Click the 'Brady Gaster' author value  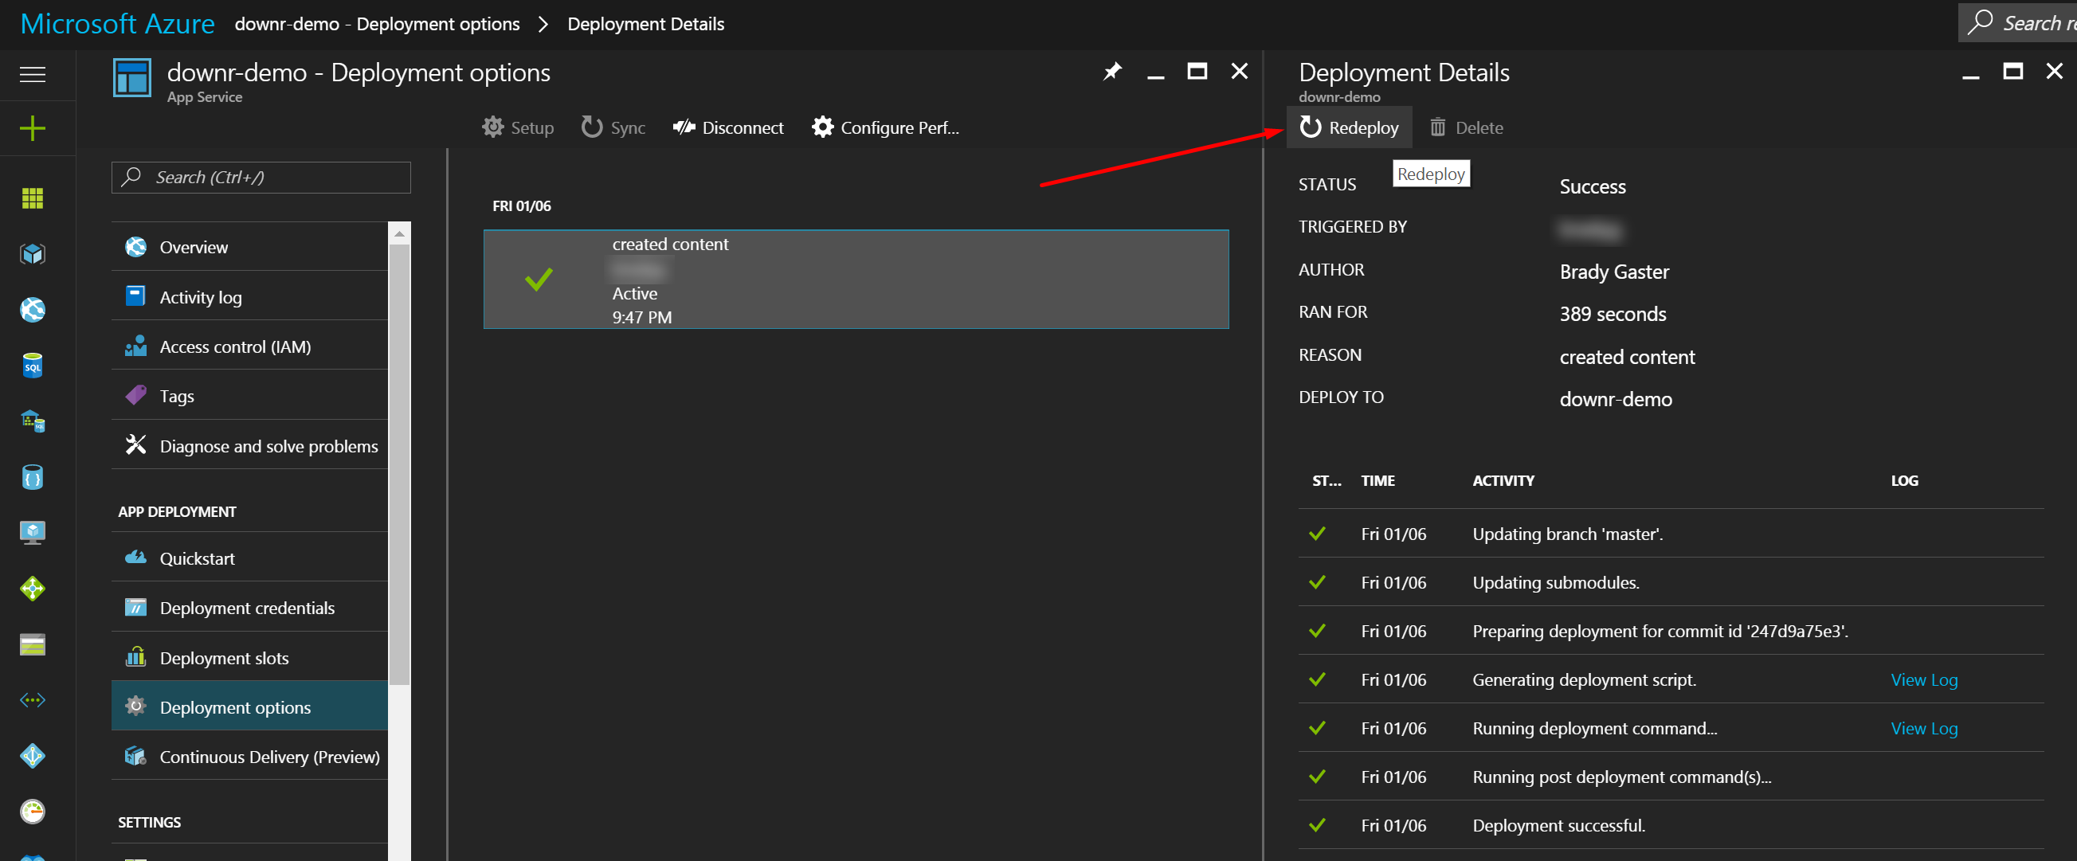(x=1614, y=272)
